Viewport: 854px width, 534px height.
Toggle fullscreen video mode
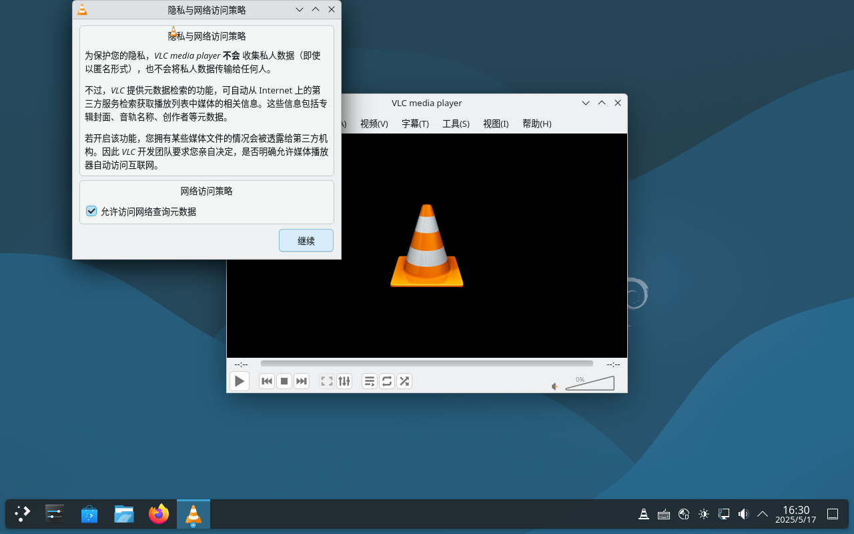click(x=327, y=381)
